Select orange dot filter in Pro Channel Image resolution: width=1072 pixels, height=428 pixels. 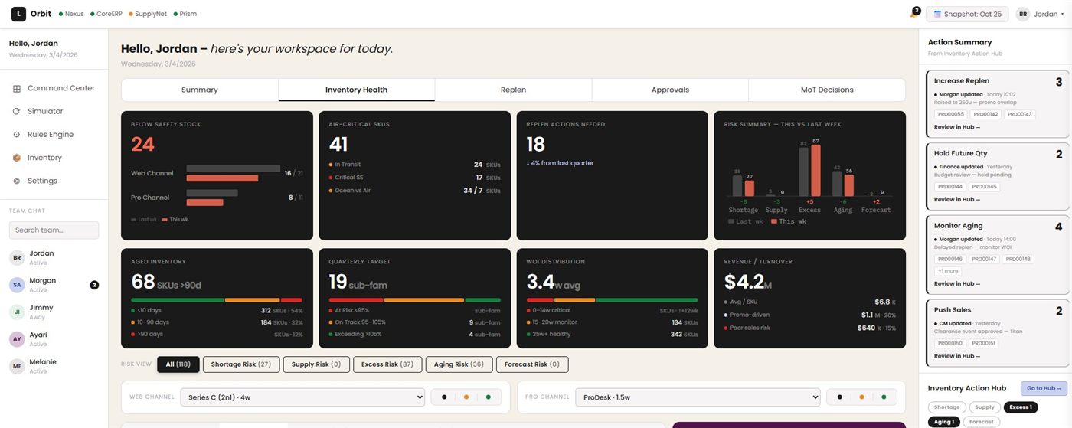pos(861,397)
